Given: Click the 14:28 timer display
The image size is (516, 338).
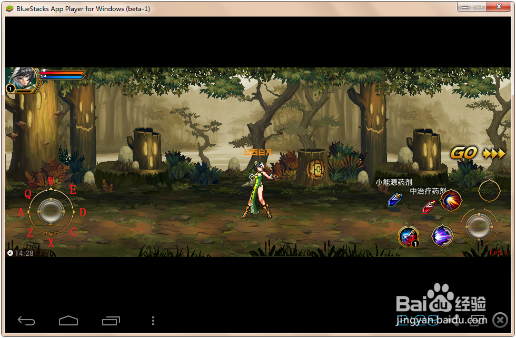Looking at the screenshot, I should pos(21,253).
